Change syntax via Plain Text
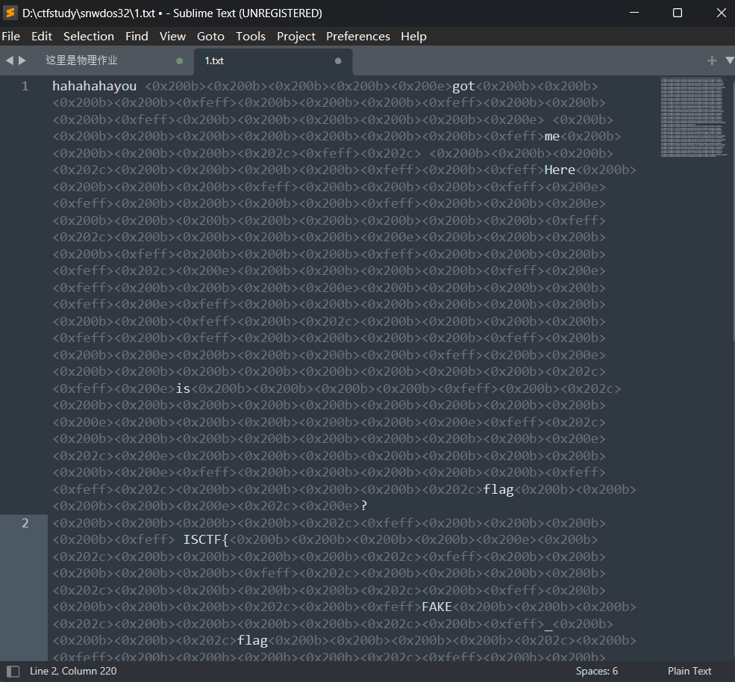Screen dimensions: 735x682 (689, 672)
